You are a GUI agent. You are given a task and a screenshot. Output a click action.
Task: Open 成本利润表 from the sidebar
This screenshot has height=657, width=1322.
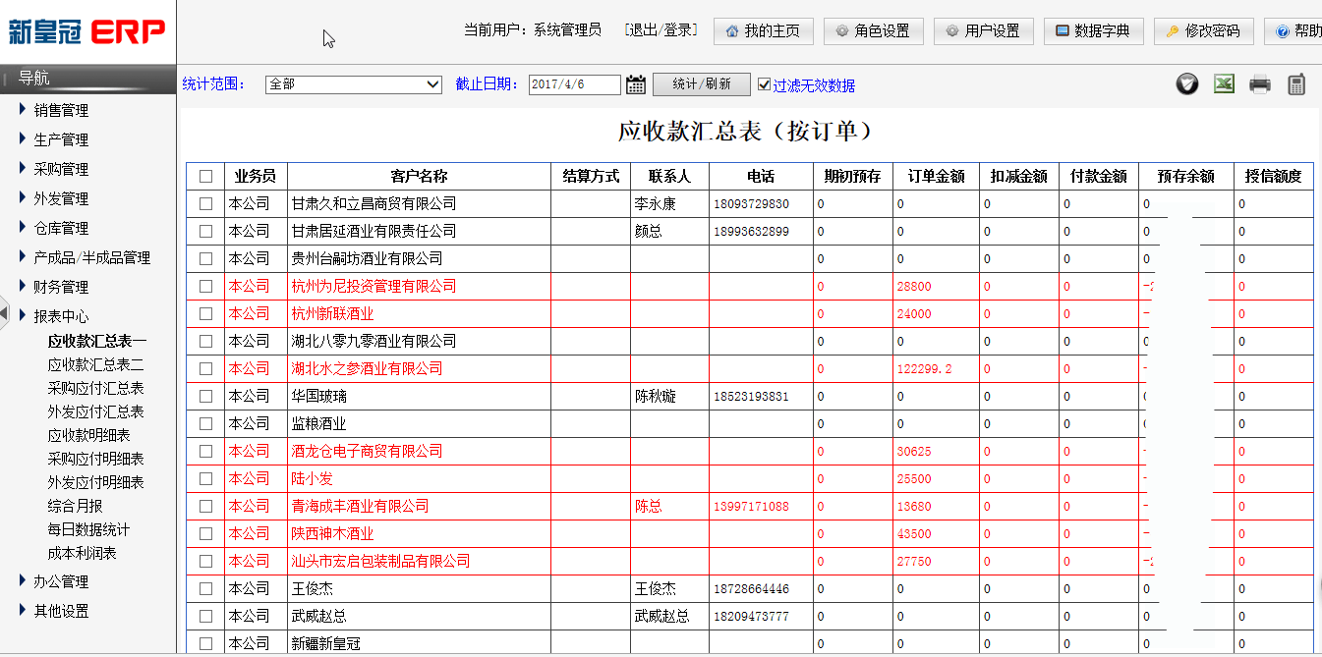(x=83, y=553)
